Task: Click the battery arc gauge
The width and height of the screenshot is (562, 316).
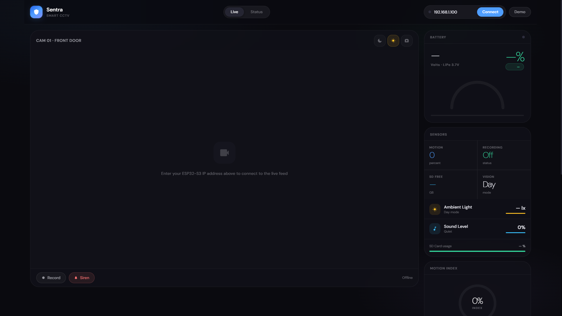Action: point(477,95)
